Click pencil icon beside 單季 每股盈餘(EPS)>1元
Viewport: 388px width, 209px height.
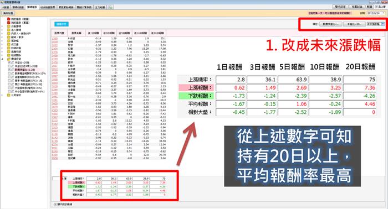coord(13,81)
